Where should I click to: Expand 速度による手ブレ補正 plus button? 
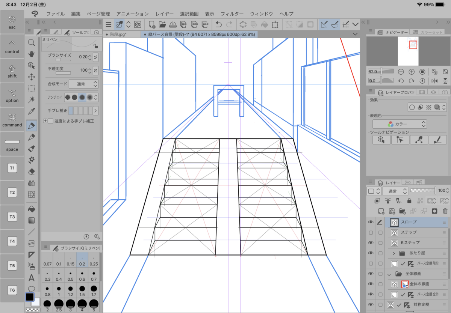point(45,121)
